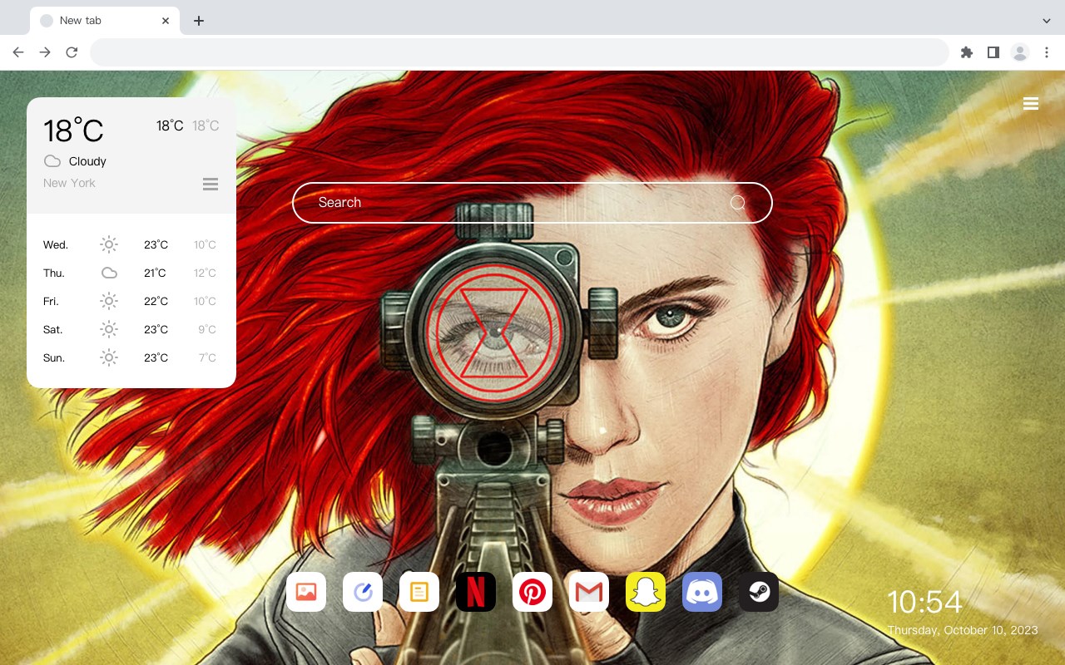Click the cloud icon beside Cloudy
Screen dimensions: 1065x665
coord(52,161)
